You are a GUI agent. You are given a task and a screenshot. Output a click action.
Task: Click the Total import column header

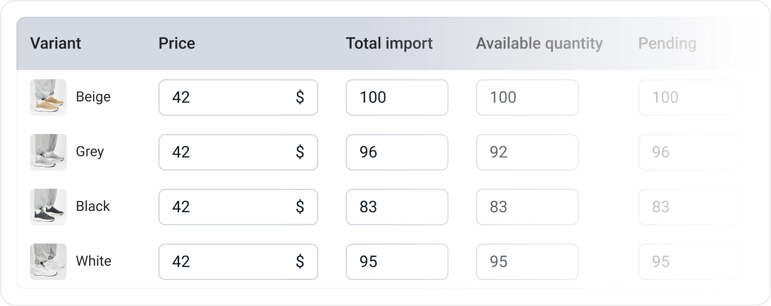tap(389, 43)
